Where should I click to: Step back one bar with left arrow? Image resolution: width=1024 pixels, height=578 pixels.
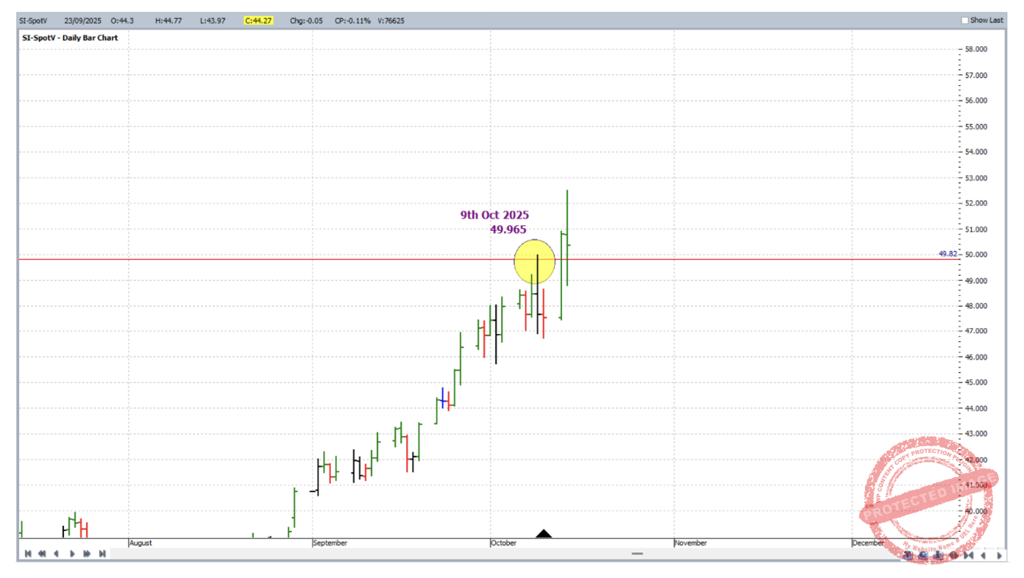click(57, 554)
